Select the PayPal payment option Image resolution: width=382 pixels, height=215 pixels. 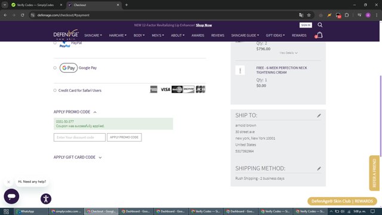(x=55, y=43)
